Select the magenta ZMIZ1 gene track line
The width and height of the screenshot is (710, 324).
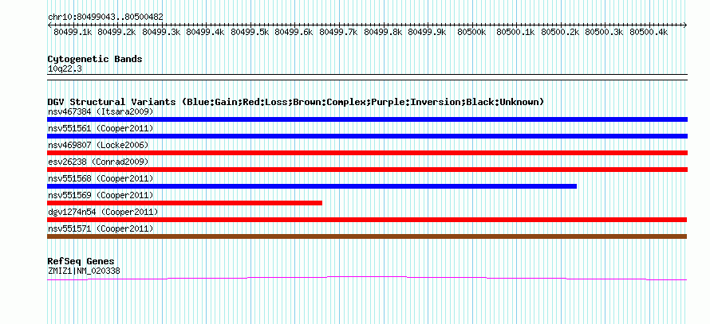click(367, 278)
